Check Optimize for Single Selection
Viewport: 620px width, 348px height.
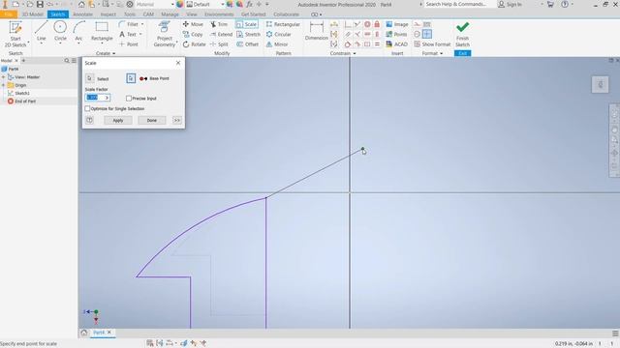click(x=87, y=108)
